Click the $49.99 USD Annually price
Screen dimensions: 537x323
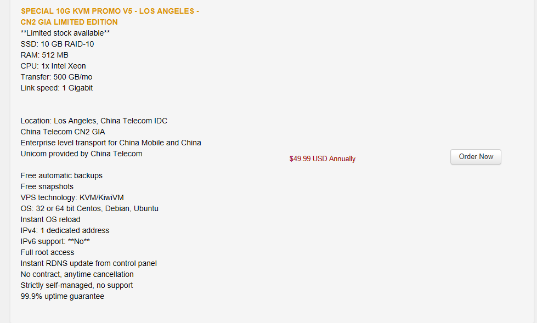point(323,159)
